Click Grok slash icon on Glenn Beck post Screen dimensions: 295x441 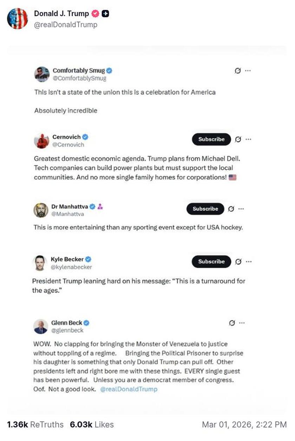pos(232,323)
